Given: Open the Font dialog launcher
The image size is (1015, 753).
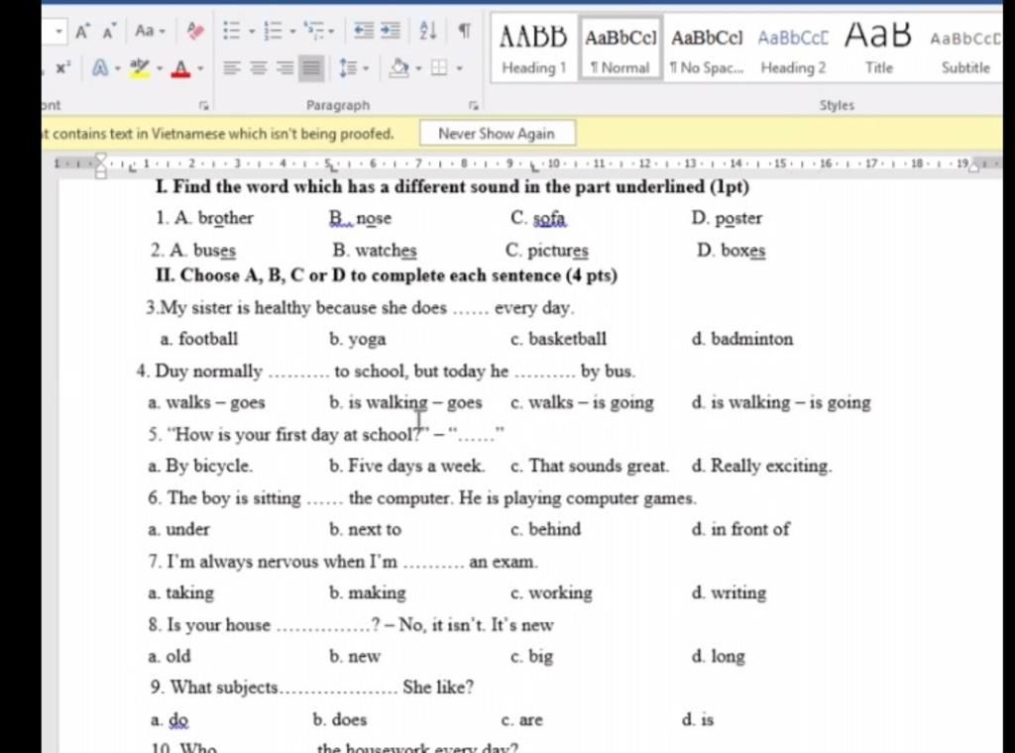Looking at the screenshot, I should tap(204, 105).
